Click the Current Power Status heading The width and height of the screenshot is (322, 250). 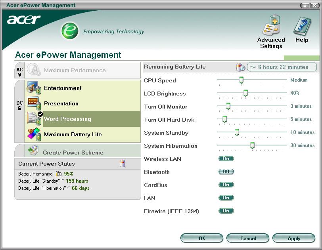(x=46, y=164)
